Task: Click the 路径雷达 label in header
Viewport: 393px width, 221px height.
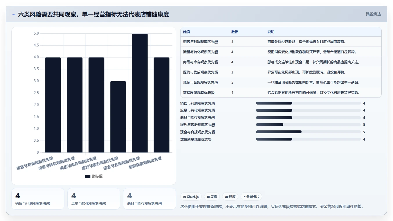Action: tap(373, 14)
